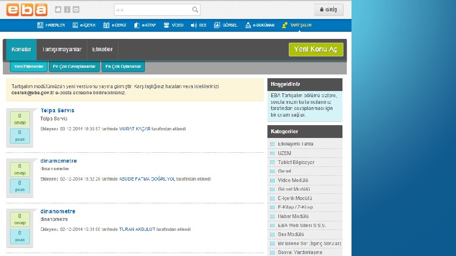Open the mail envelope icon in the header
Viewport: 456px width, 256px height.
click(76, 9)
